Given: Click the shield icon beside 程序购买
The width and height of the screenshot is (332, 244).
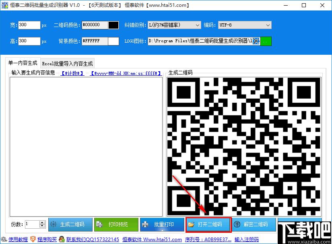Looking at the screenshot, I should click(33, 239).
